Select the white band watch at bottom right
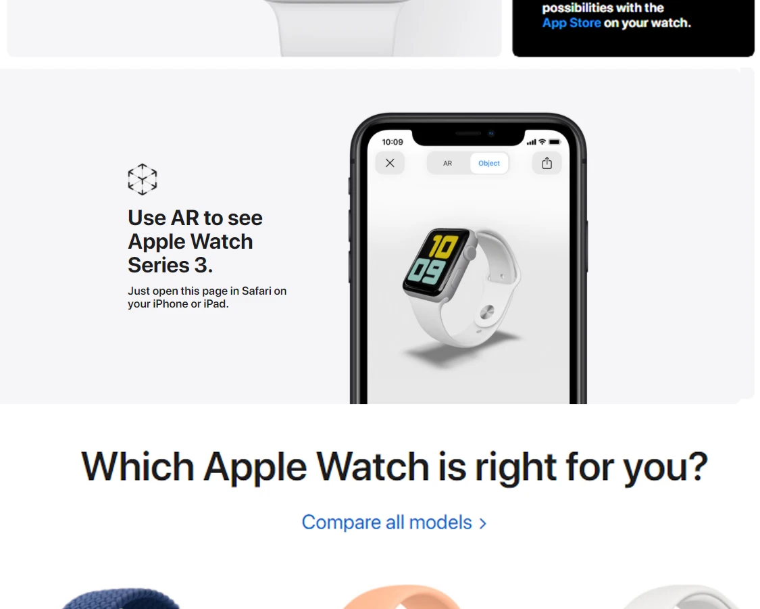The image size is (760, 609). tap(682, 597)
